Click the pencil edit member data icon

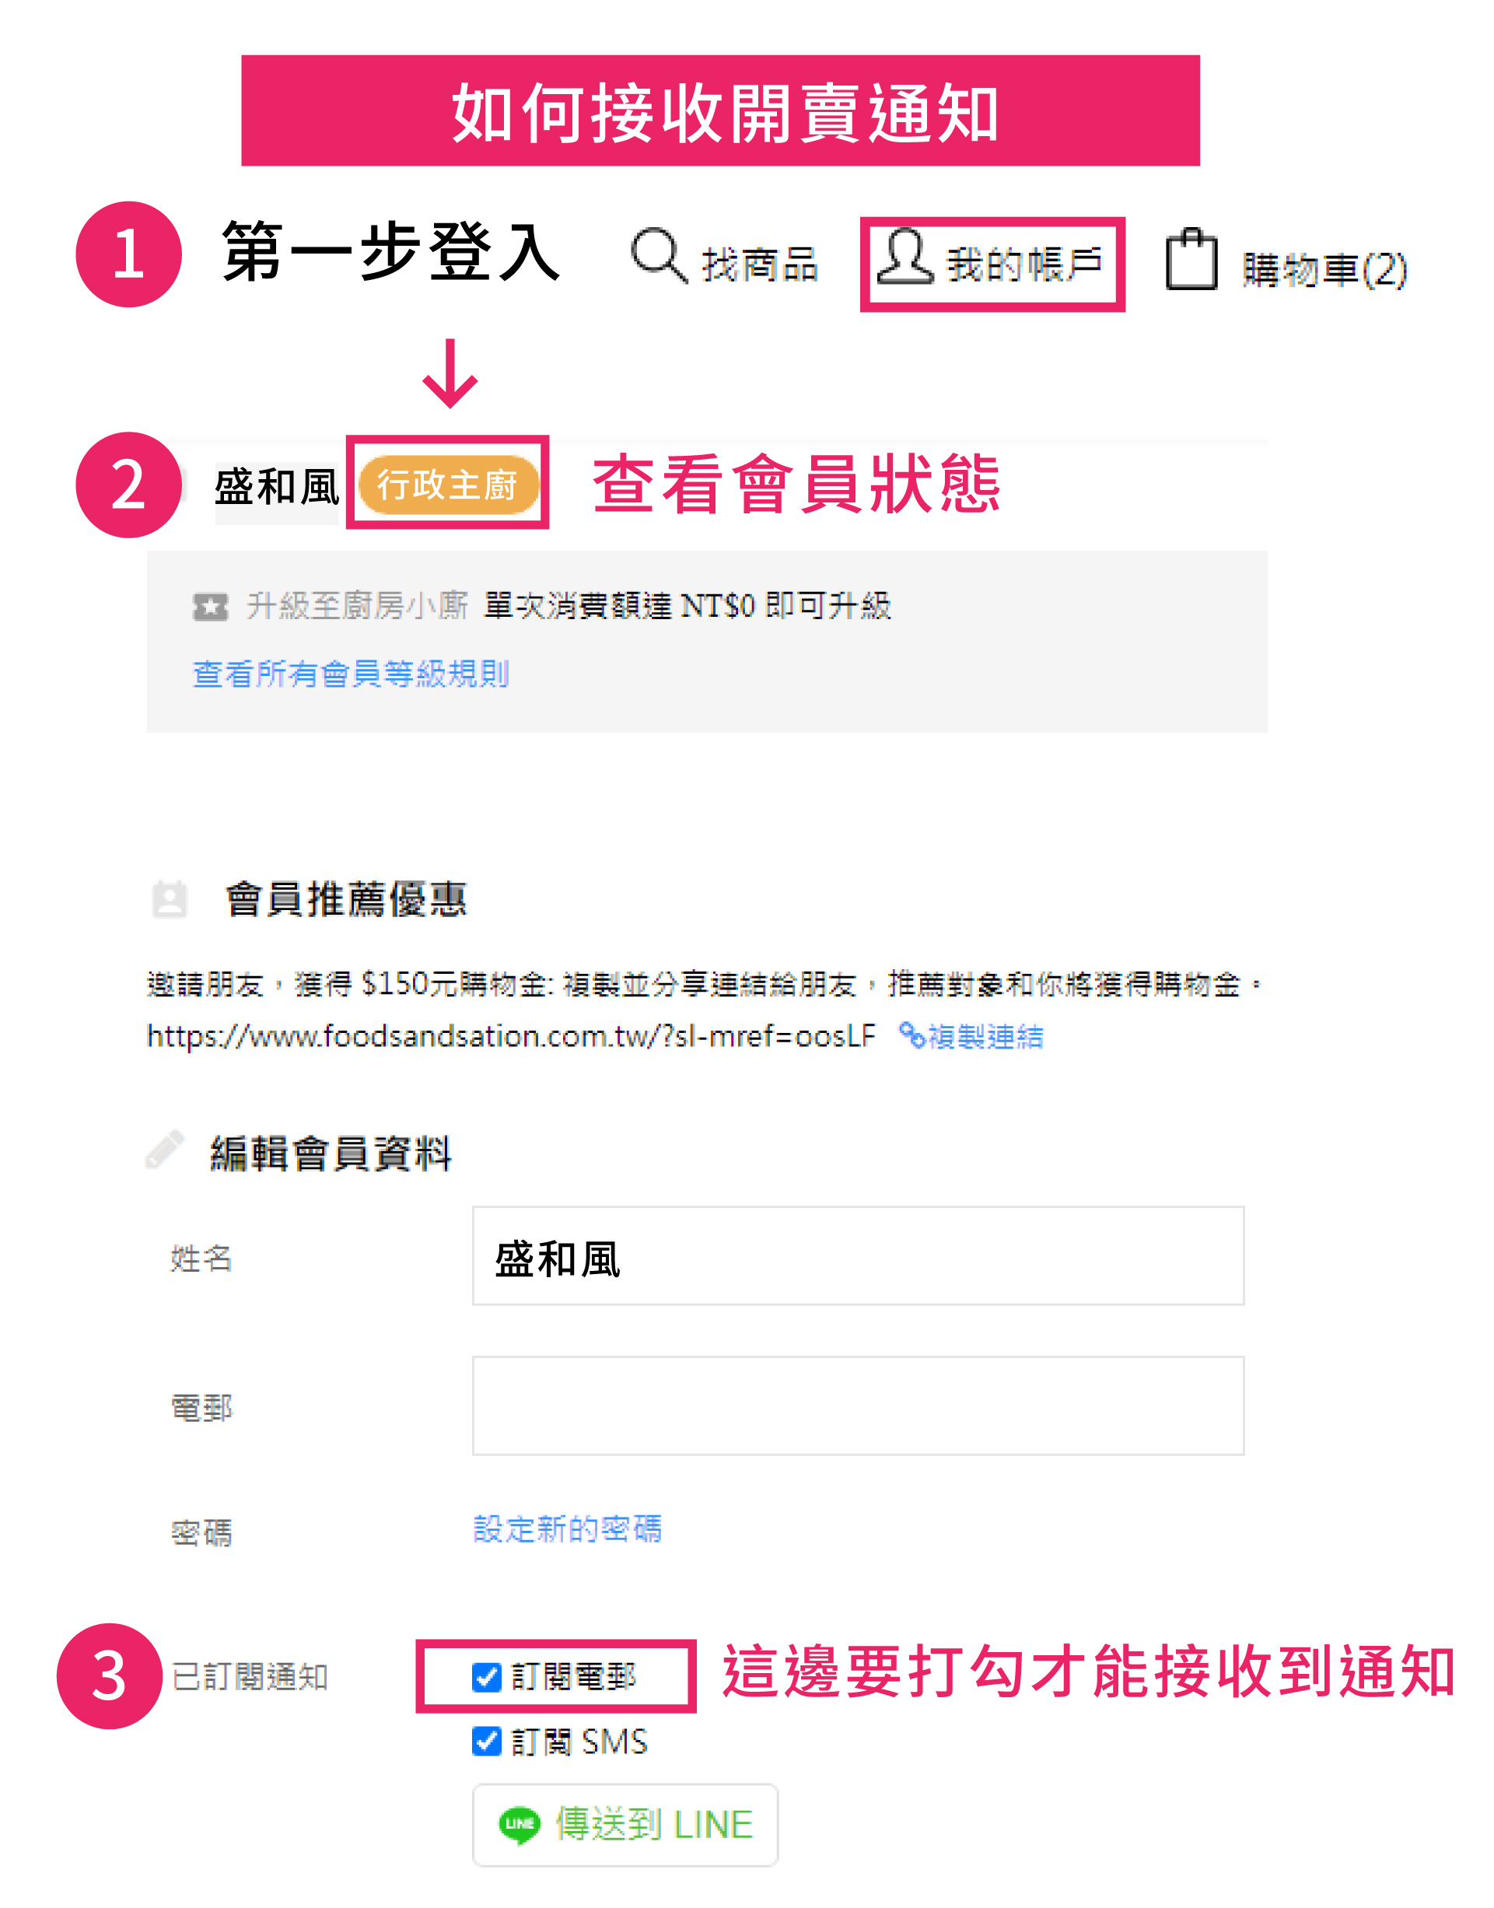(x=164, y=1150)
